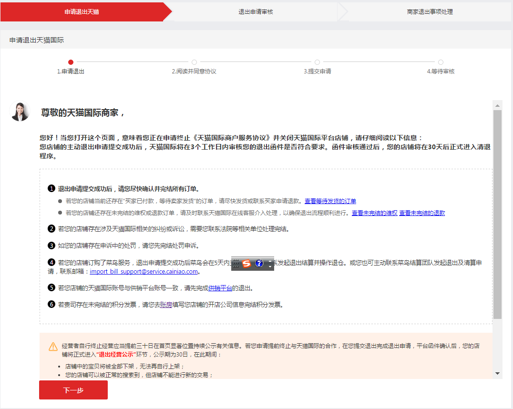
Task: Click the vertical scrollbar thumb
Action: (x=497, y=215)
